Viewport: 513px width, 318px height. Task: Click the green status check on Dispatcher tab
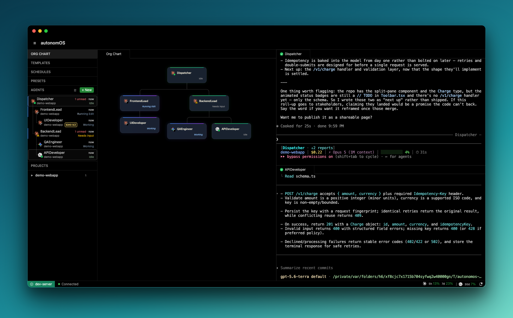coord(282,54)
